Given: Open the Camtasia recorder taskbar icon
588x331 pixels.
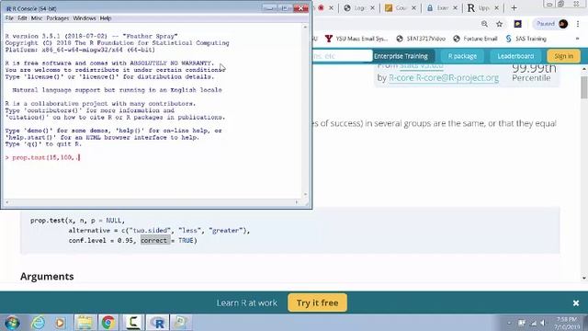Looking at the screenshot, I should (x=133, y=323).
